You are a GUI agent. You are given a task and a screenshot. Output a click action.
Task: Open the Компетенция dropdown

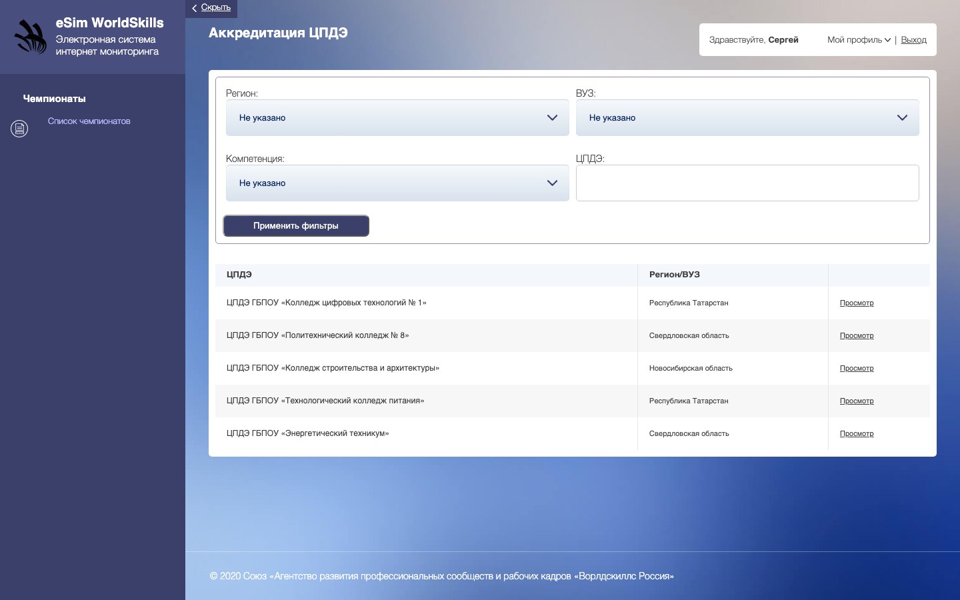[397, 183]
